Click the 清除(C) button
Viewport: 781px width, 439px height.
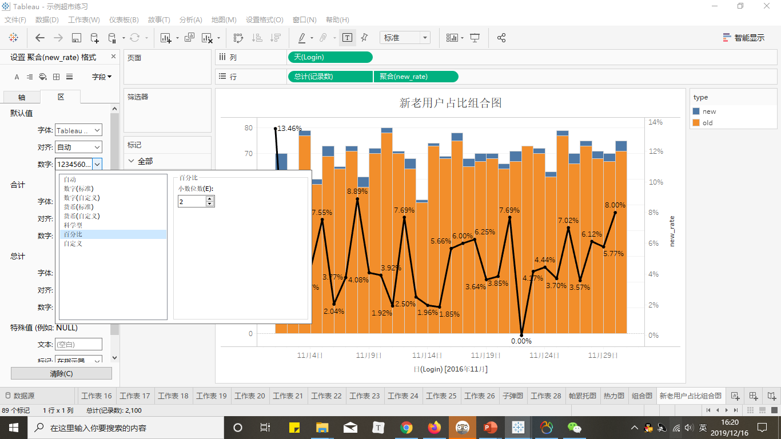[x=61, y=374]
